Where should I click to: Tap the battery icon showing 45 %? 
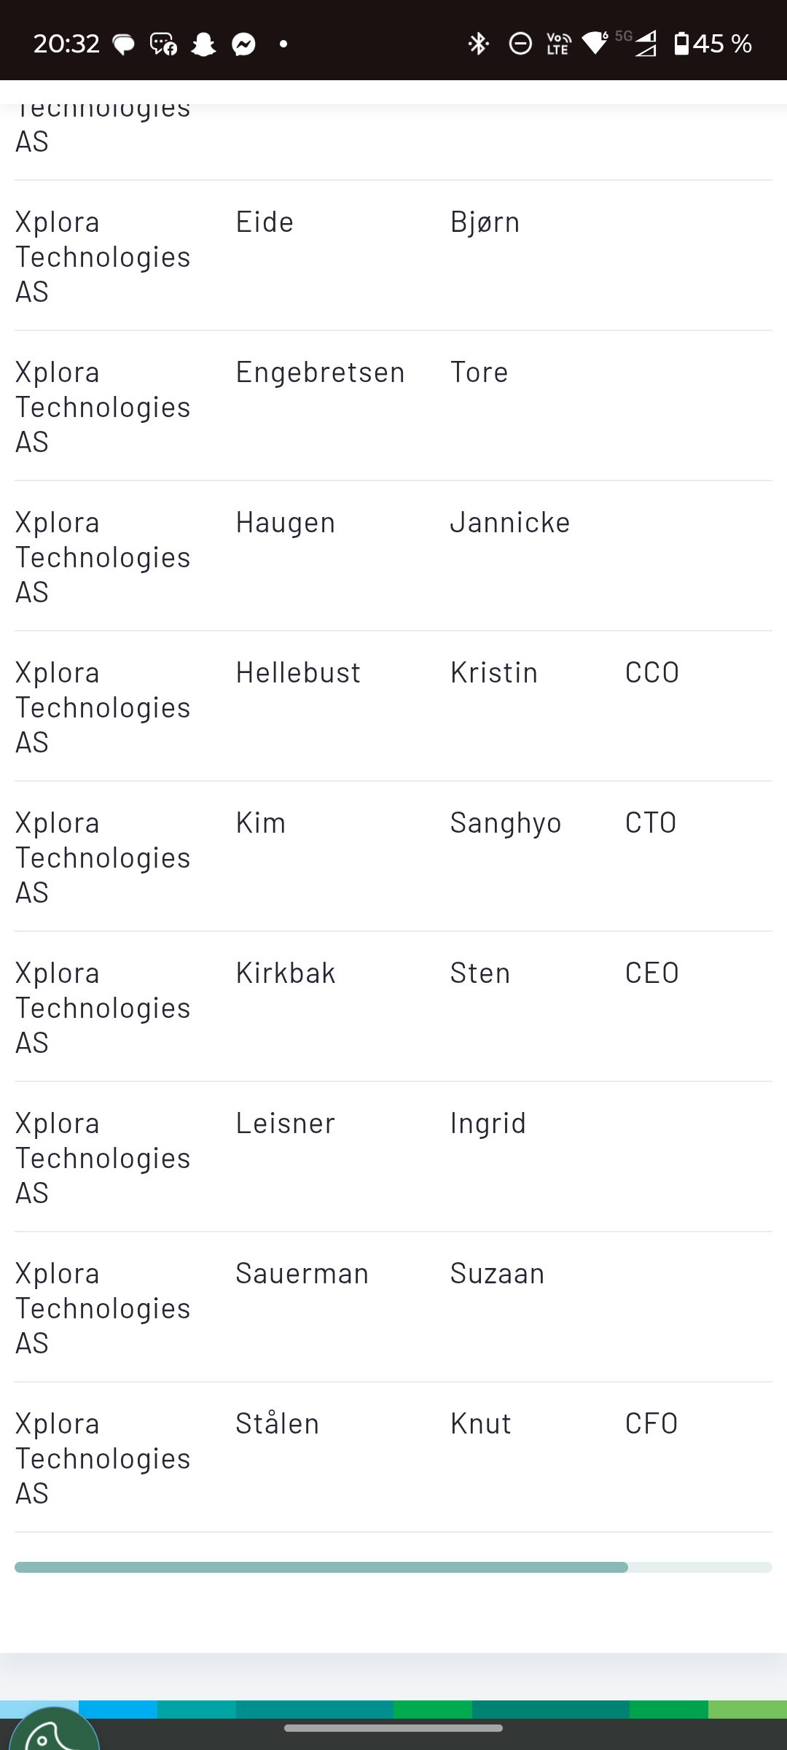681,44
